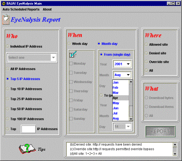Click tips box scroll up arrow

pos(175,145)
